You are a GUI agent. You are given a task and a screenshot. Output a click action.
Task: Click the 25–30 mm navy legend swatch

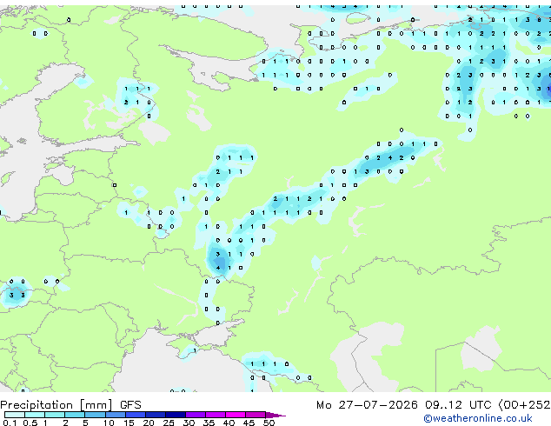176,415
